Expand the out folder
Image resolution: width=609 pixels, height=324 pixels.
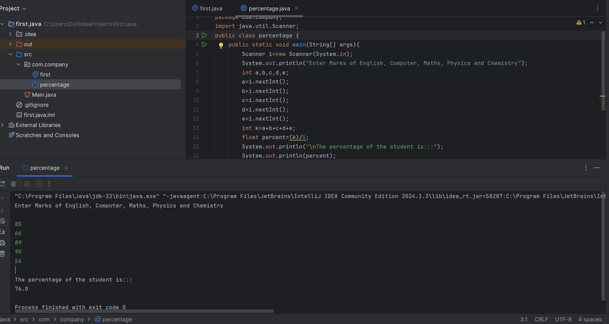(10, 44)
